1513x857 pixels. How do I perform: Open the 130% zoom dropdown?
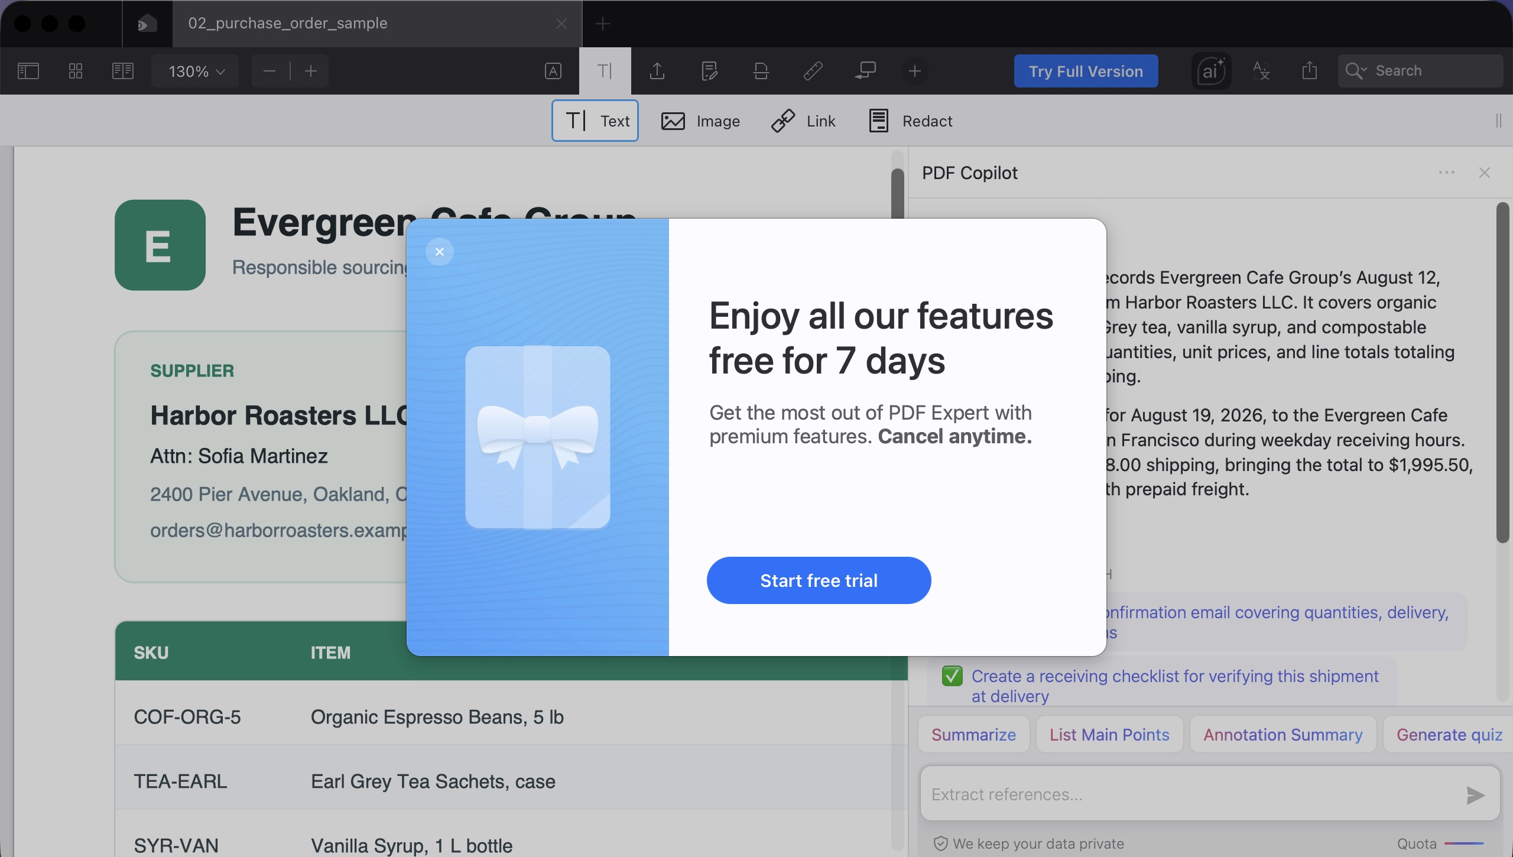pos(196,72)
